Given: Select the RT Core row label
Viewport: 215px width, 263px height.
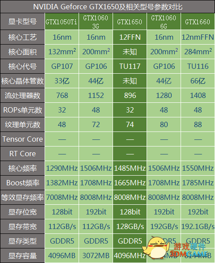Looking at the screenshot, I should [x=23, y=154].
